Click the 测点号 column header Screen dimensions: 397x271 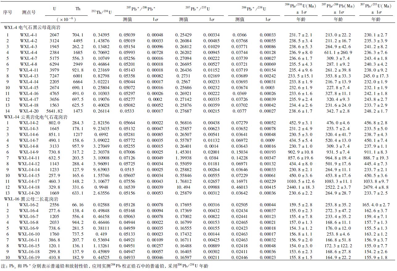point(29,12)
